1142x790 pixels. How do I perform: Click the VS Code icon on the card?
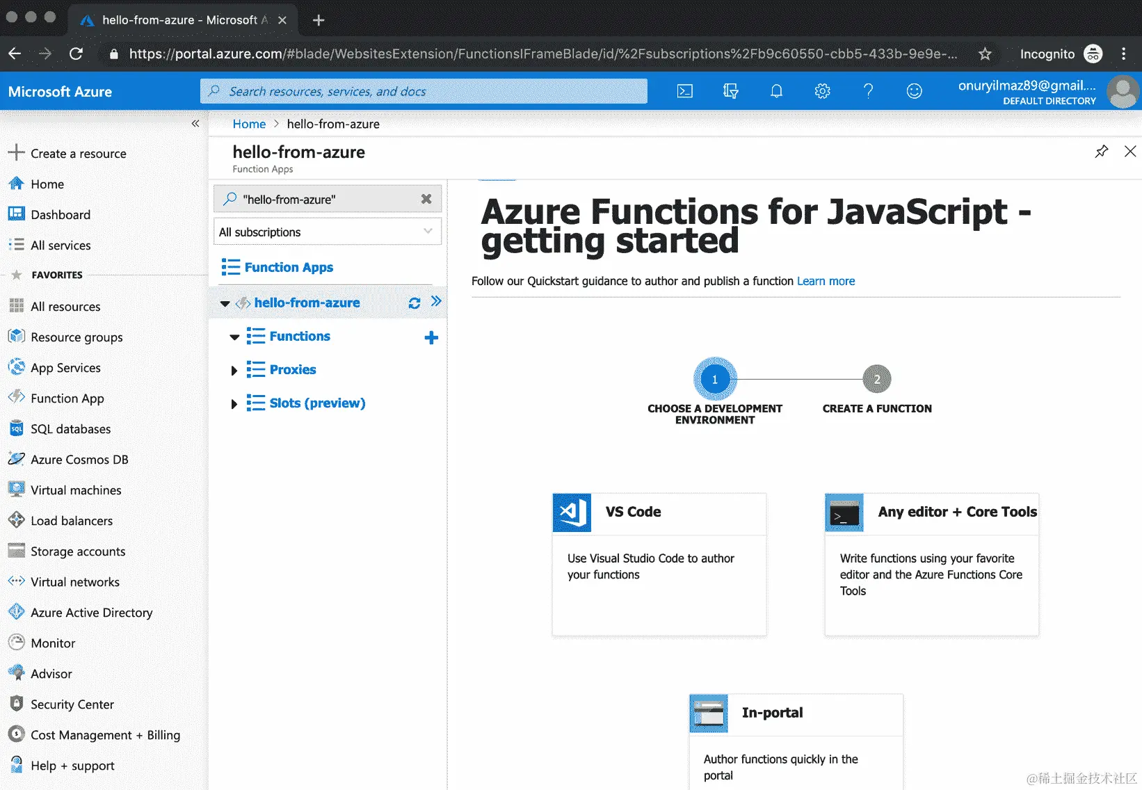tap(572, 513)
